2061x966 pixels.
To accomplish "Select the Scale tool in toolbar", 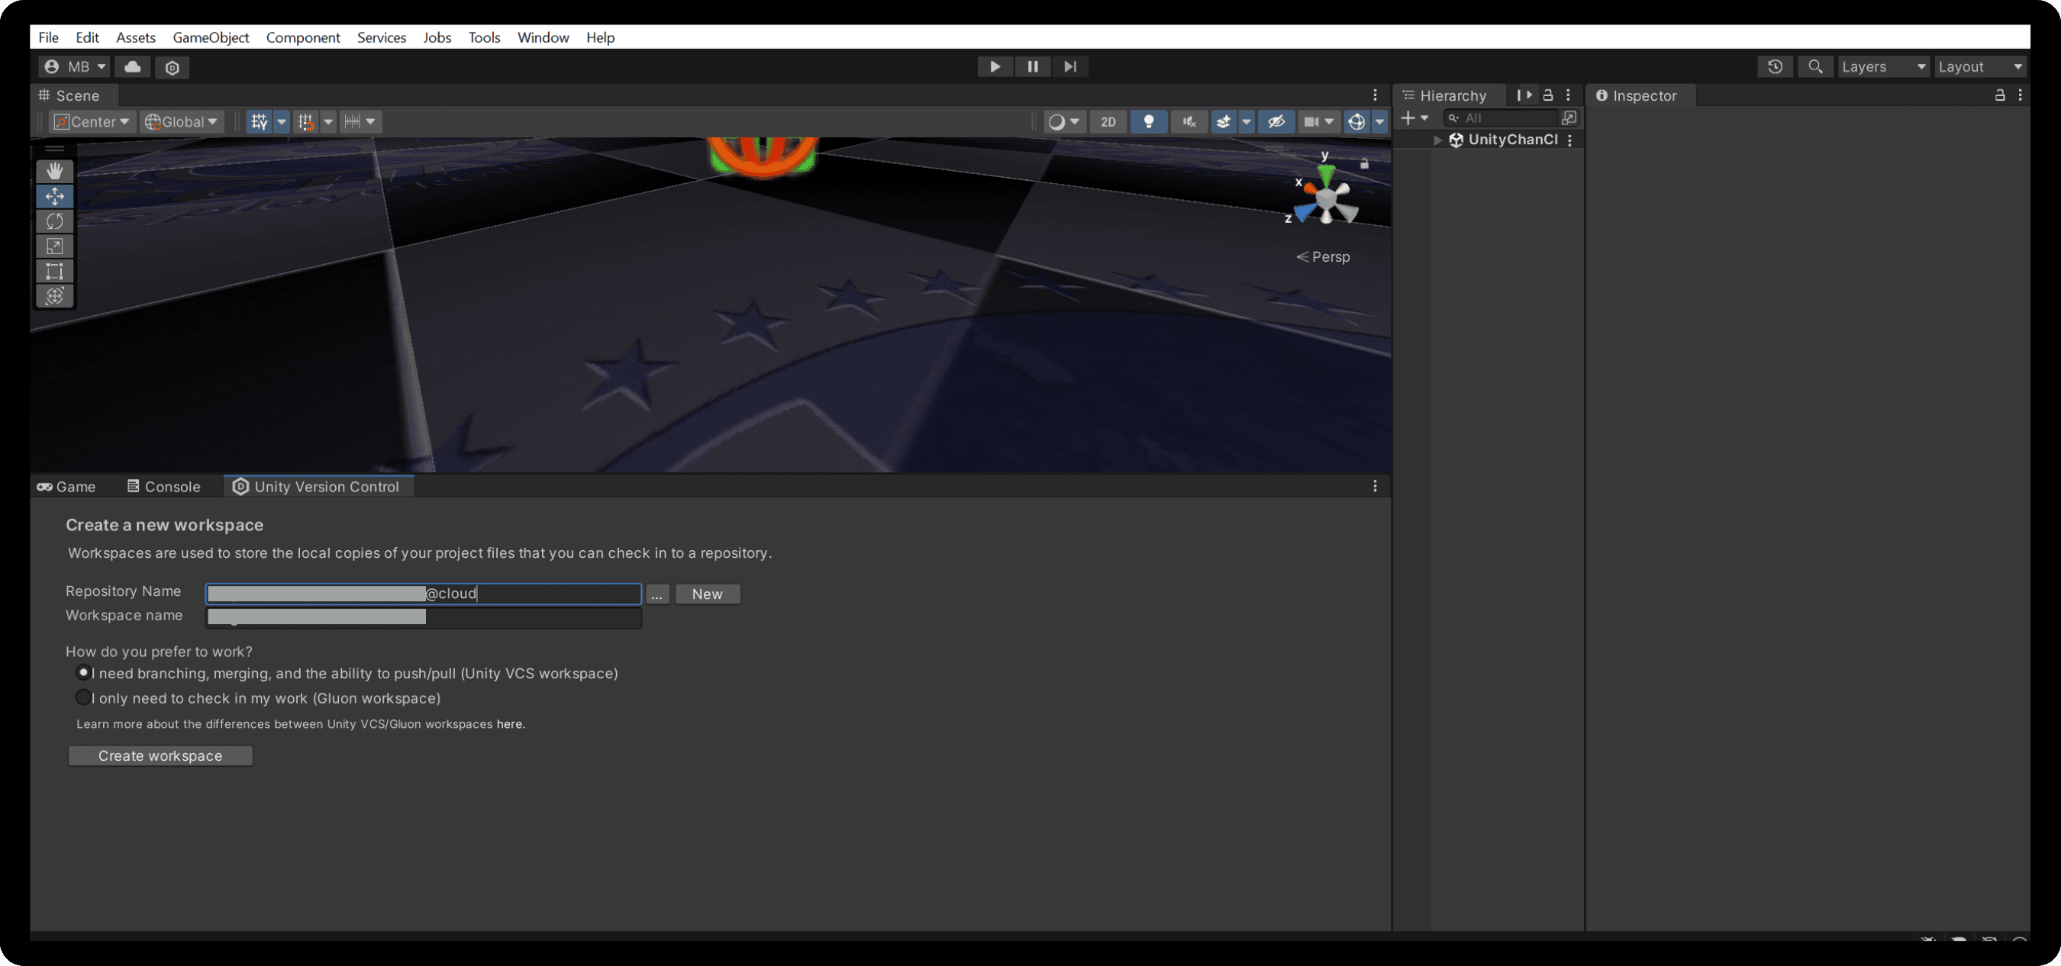I will 53,246.
